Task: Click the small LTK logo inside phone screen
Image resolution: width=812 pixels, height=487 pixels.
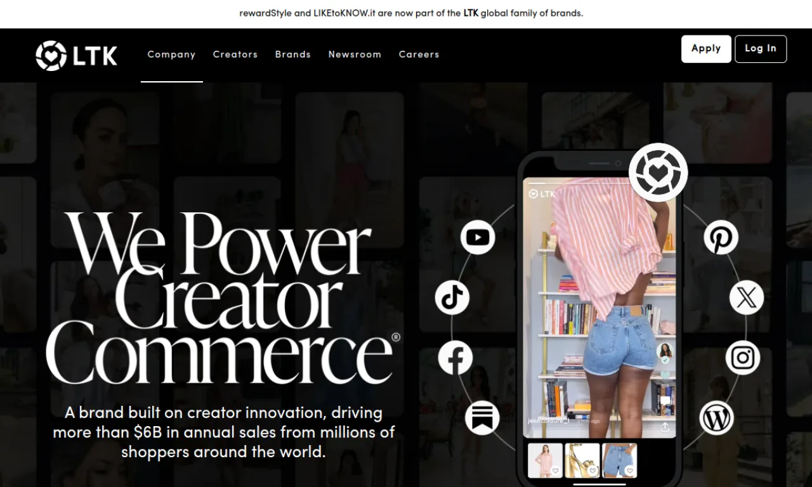Action: (541, 193)
